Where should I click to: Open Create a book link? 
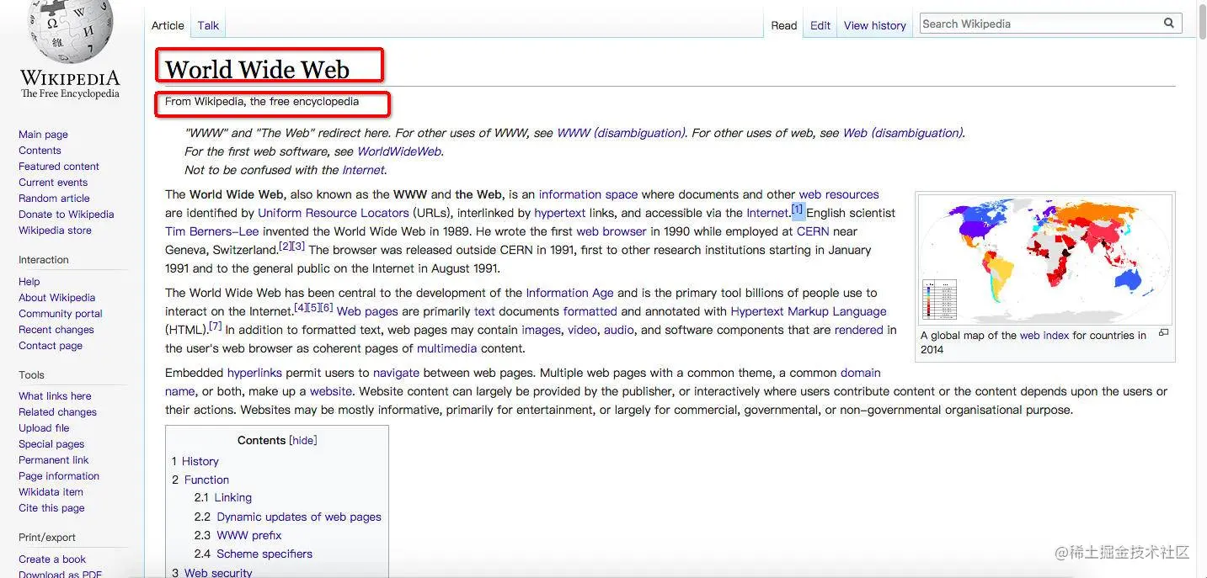point(52,559)
